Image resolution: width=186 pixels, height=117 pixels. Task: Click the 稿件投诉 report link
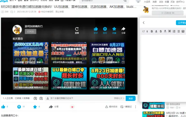(x=111, y=107)
